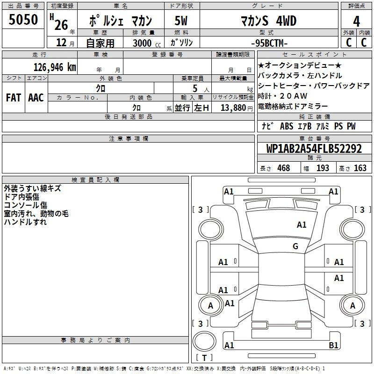Select displacement value 3000 cc
Image resolution: width=374 pixels, height=374 pixels.
(x=147, y=43)
